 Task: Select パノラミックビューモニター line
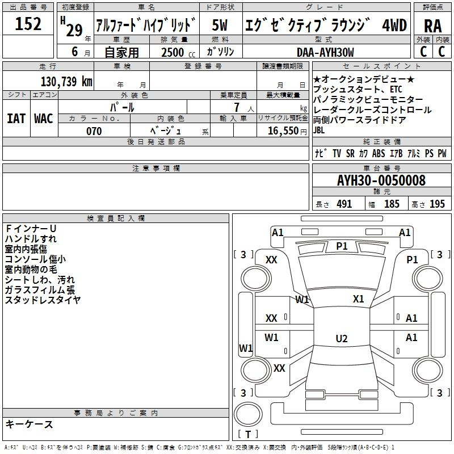pos(368,100)
